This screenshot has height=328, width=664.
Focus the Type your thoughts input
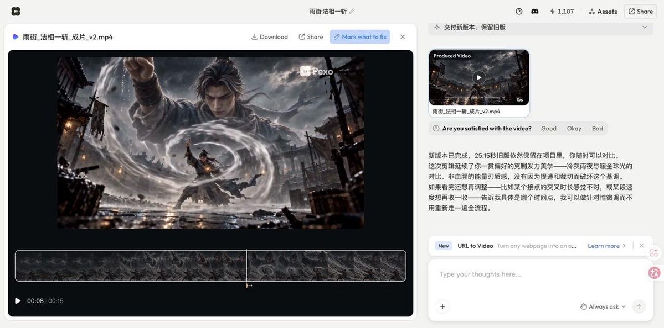click(541, 274)
